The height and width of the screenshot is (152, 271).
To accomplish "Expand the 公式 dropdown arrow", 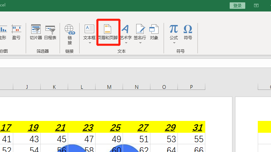I will pos(174,43).
